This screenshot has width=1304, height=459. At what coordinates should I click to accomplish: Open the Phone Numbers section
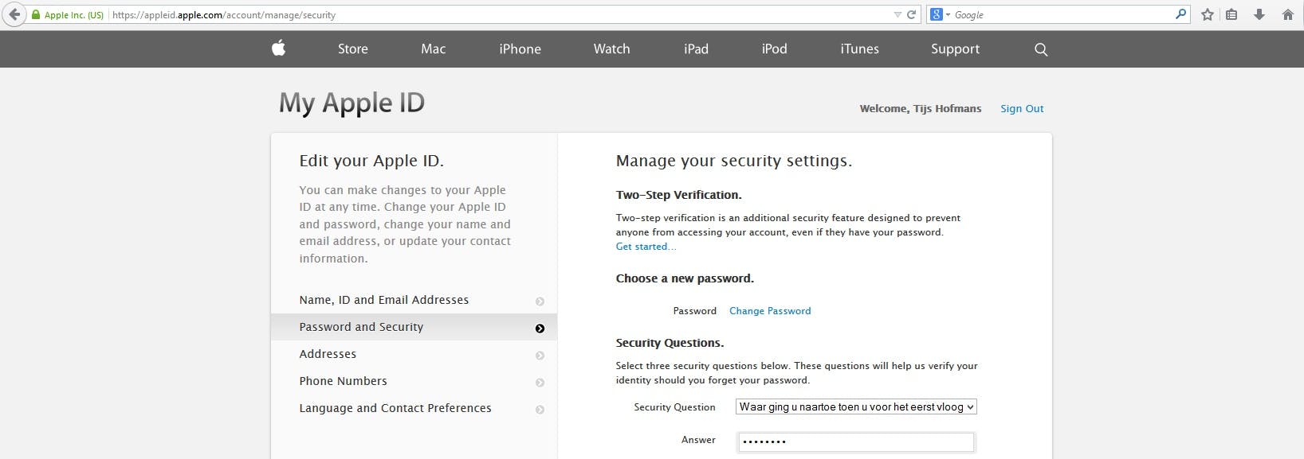point(344,381)
